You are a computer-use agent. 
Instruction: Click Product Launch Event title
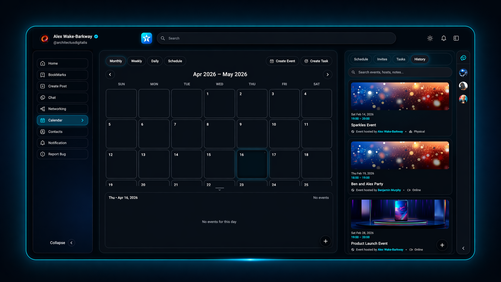[369, 244]
